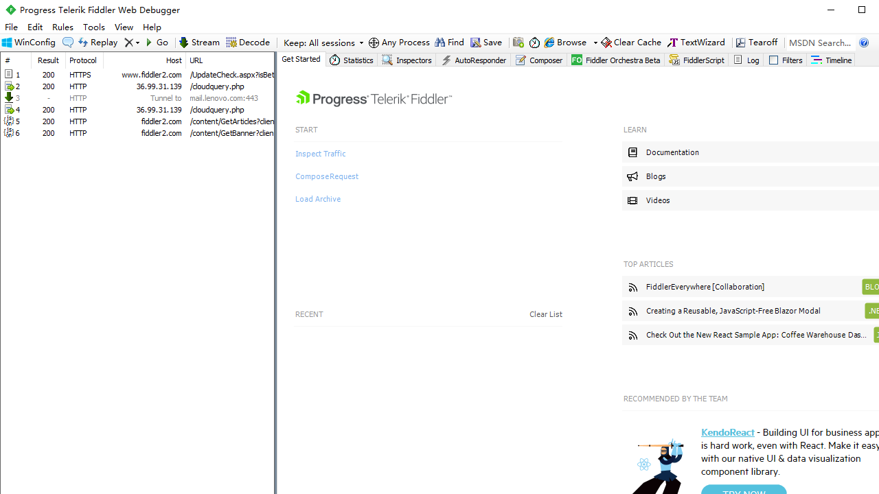Click the Inspect Traffic link
The image size is (879, 494).
click(320, 154)
